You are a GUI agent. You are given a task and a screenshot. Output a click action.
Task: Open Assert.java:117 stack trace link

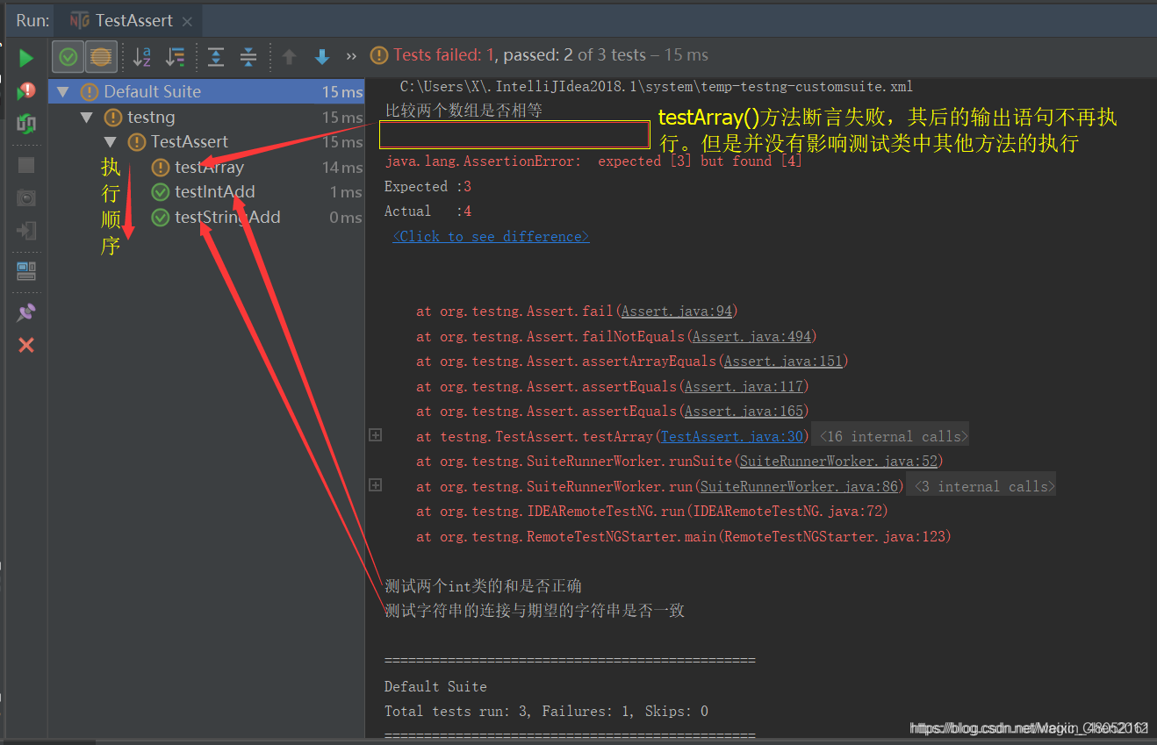744,386
